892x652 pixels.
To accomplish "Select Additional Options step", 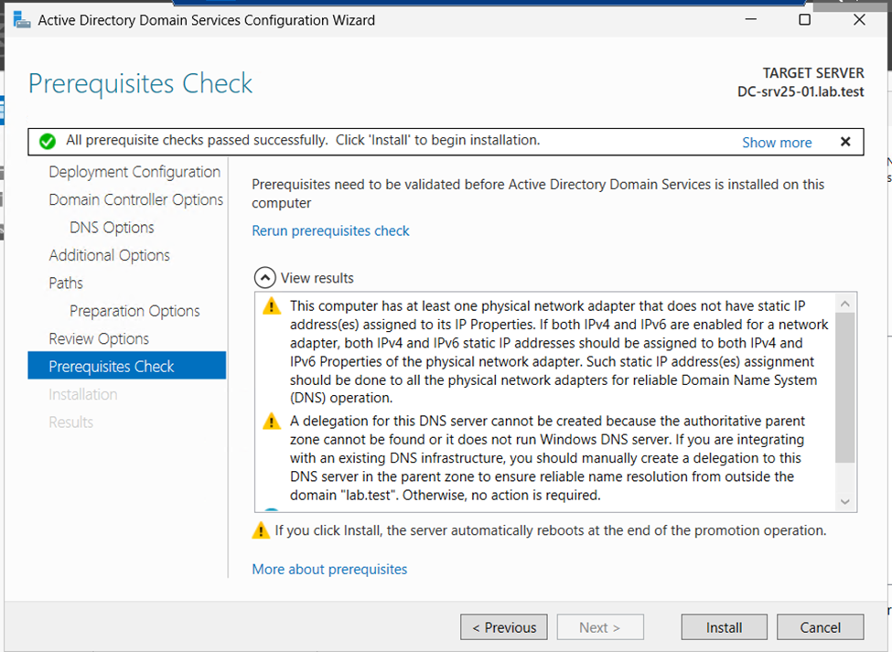I will 109,255.
